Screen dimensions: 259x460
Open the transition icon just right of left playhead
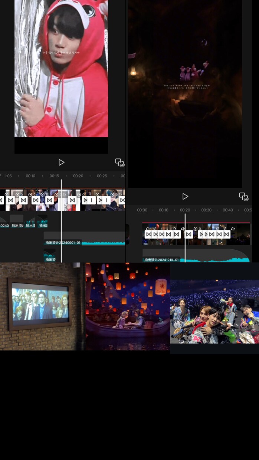point(72,200)
